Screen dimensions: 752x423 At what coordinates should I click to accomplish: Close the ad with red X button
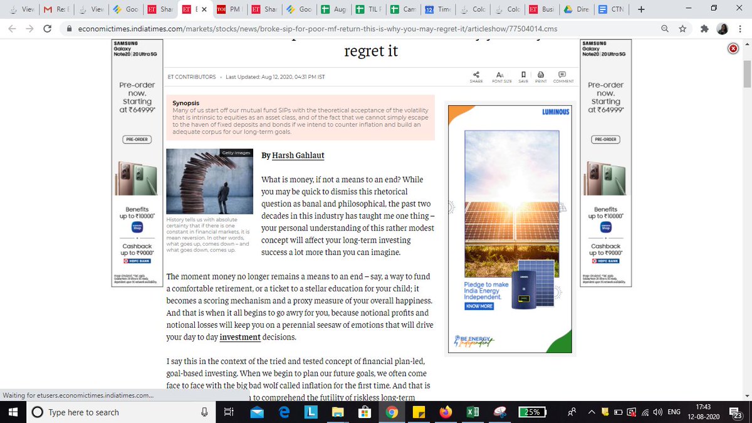coord(733,49)
